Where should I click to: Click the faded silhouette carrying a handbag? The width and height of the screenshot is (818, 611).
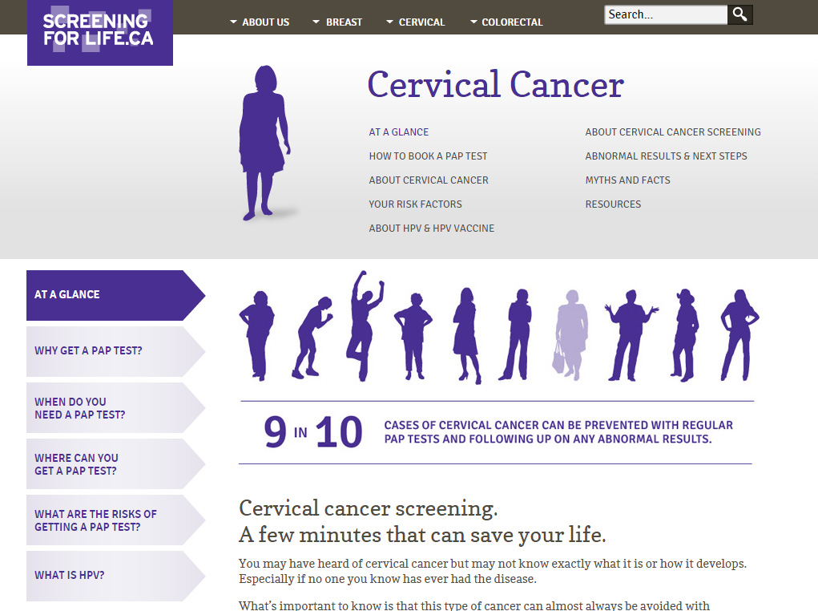570,334
